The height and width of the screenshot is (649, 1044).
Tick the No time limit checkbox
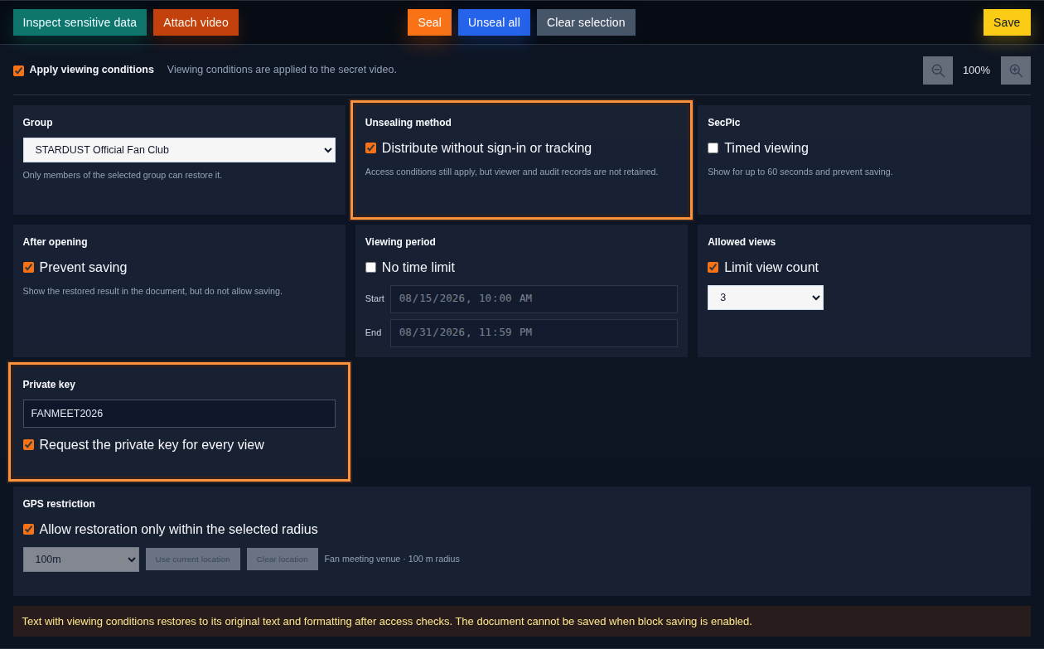pyautogui.click(x=370, y=267)
